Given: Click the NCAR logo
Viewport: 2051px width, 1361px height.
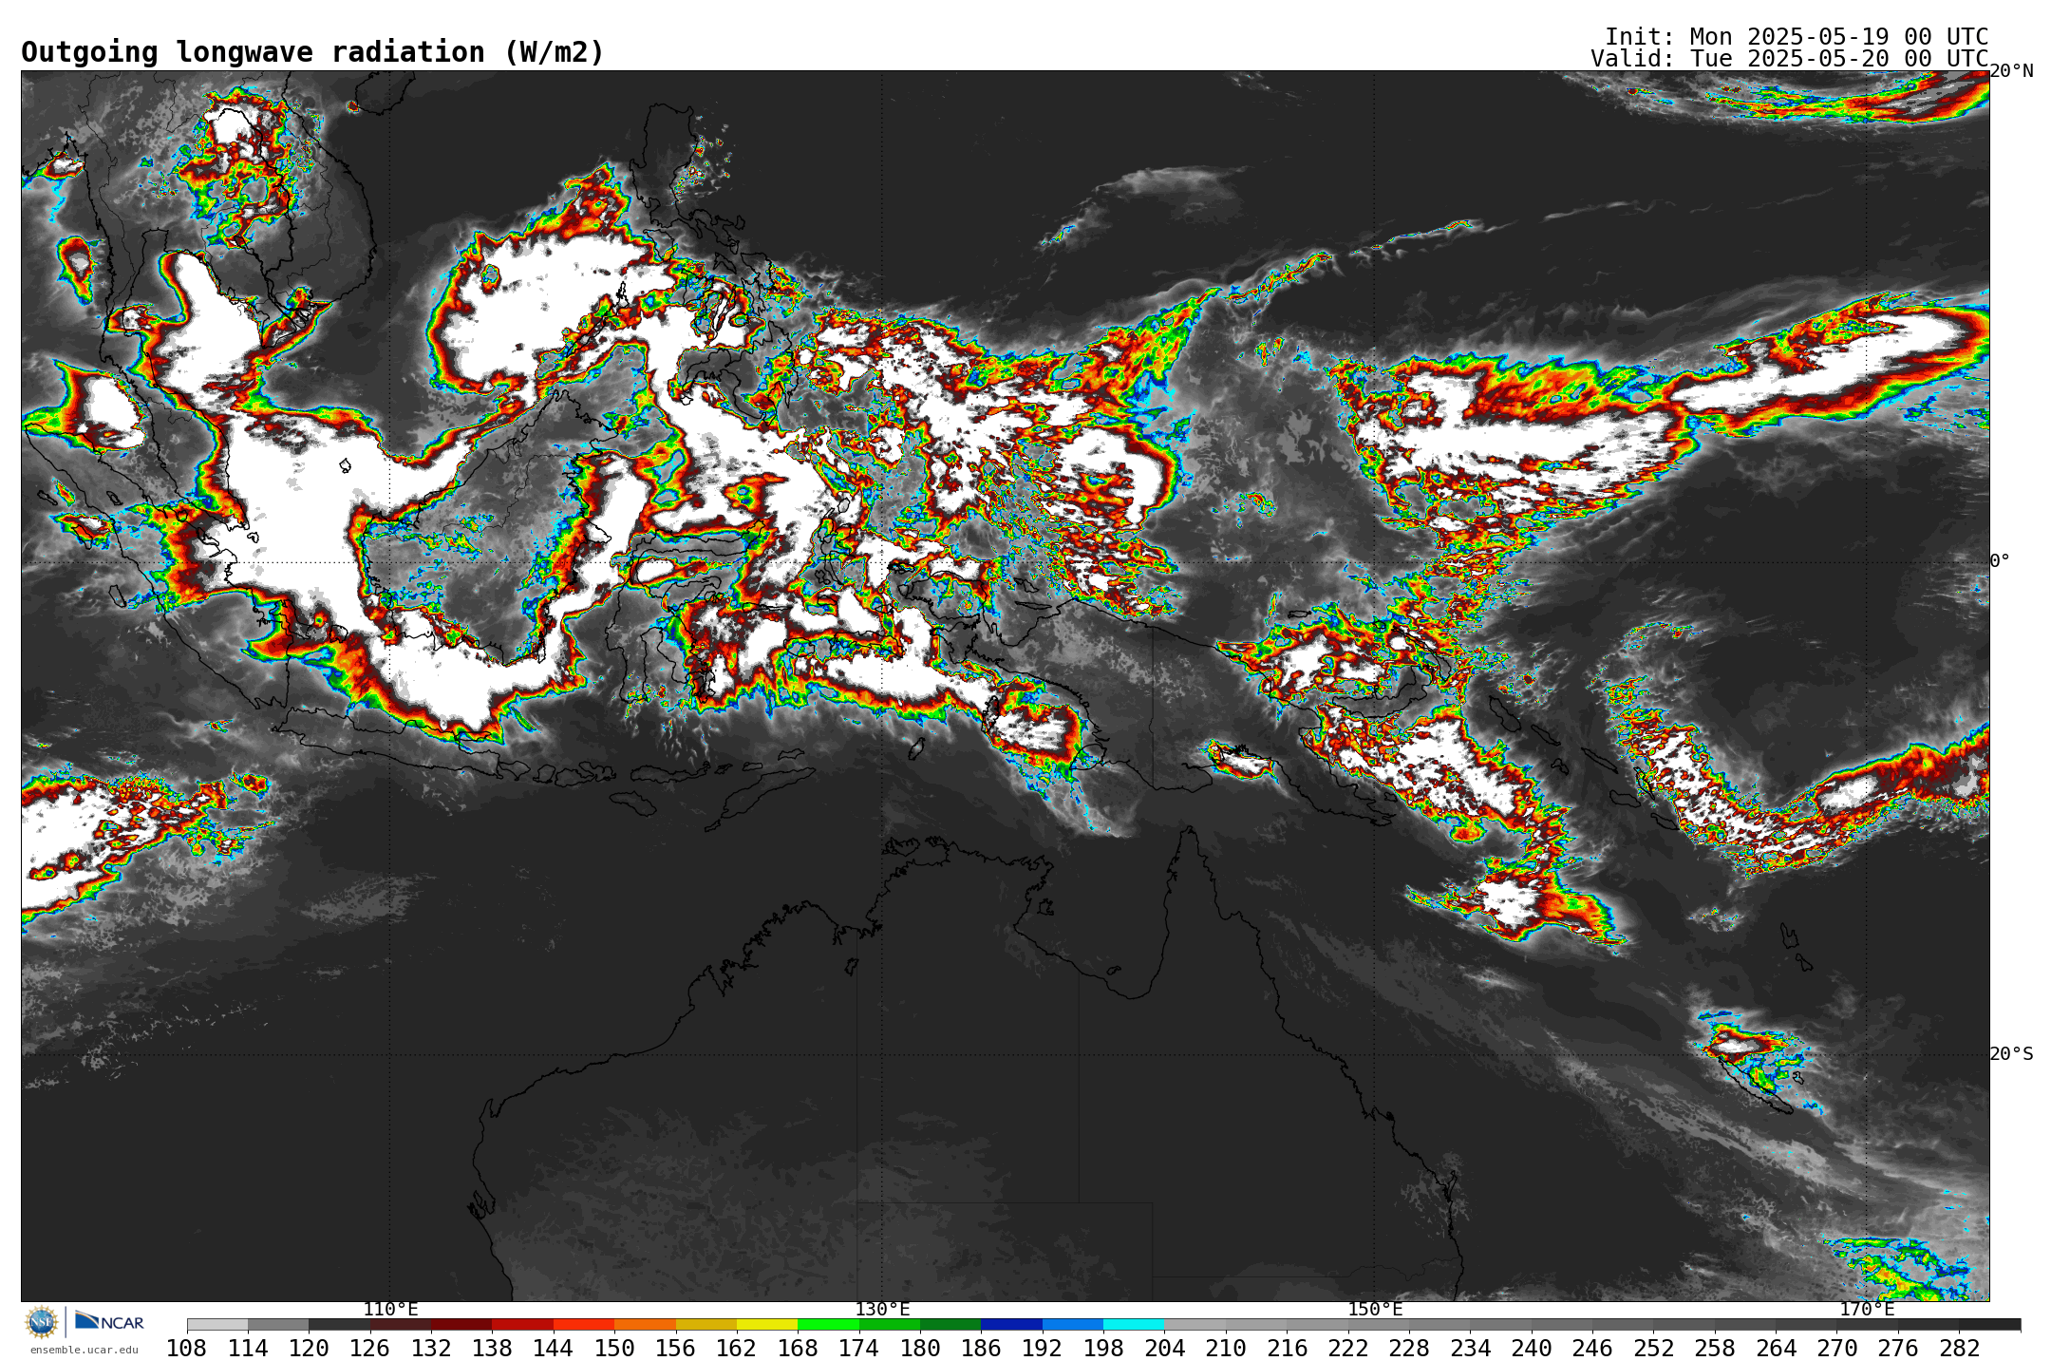Looking at the screenshot, I should tap(109, 1321).
